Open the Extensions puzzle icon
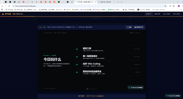Screen dimensions: 183x99 pyautogui.click(x=174, y=6)
